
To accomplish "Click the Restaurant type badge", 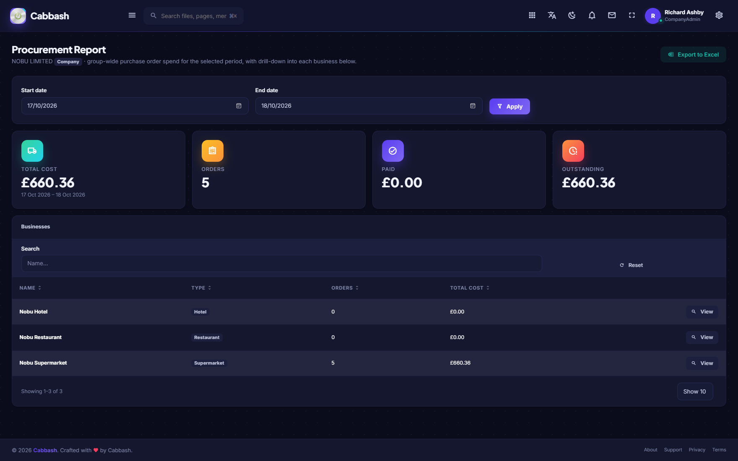I will pyautogui.click(x=207, y=337).
